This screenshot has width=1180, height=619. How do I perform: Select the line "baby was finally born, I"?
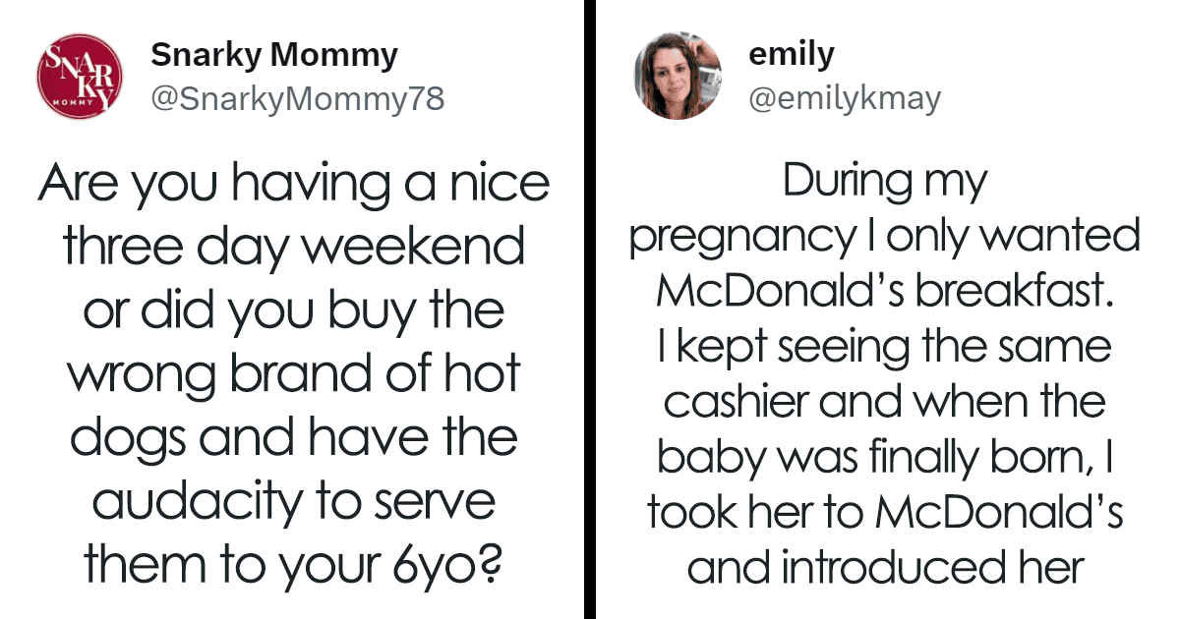884,458
